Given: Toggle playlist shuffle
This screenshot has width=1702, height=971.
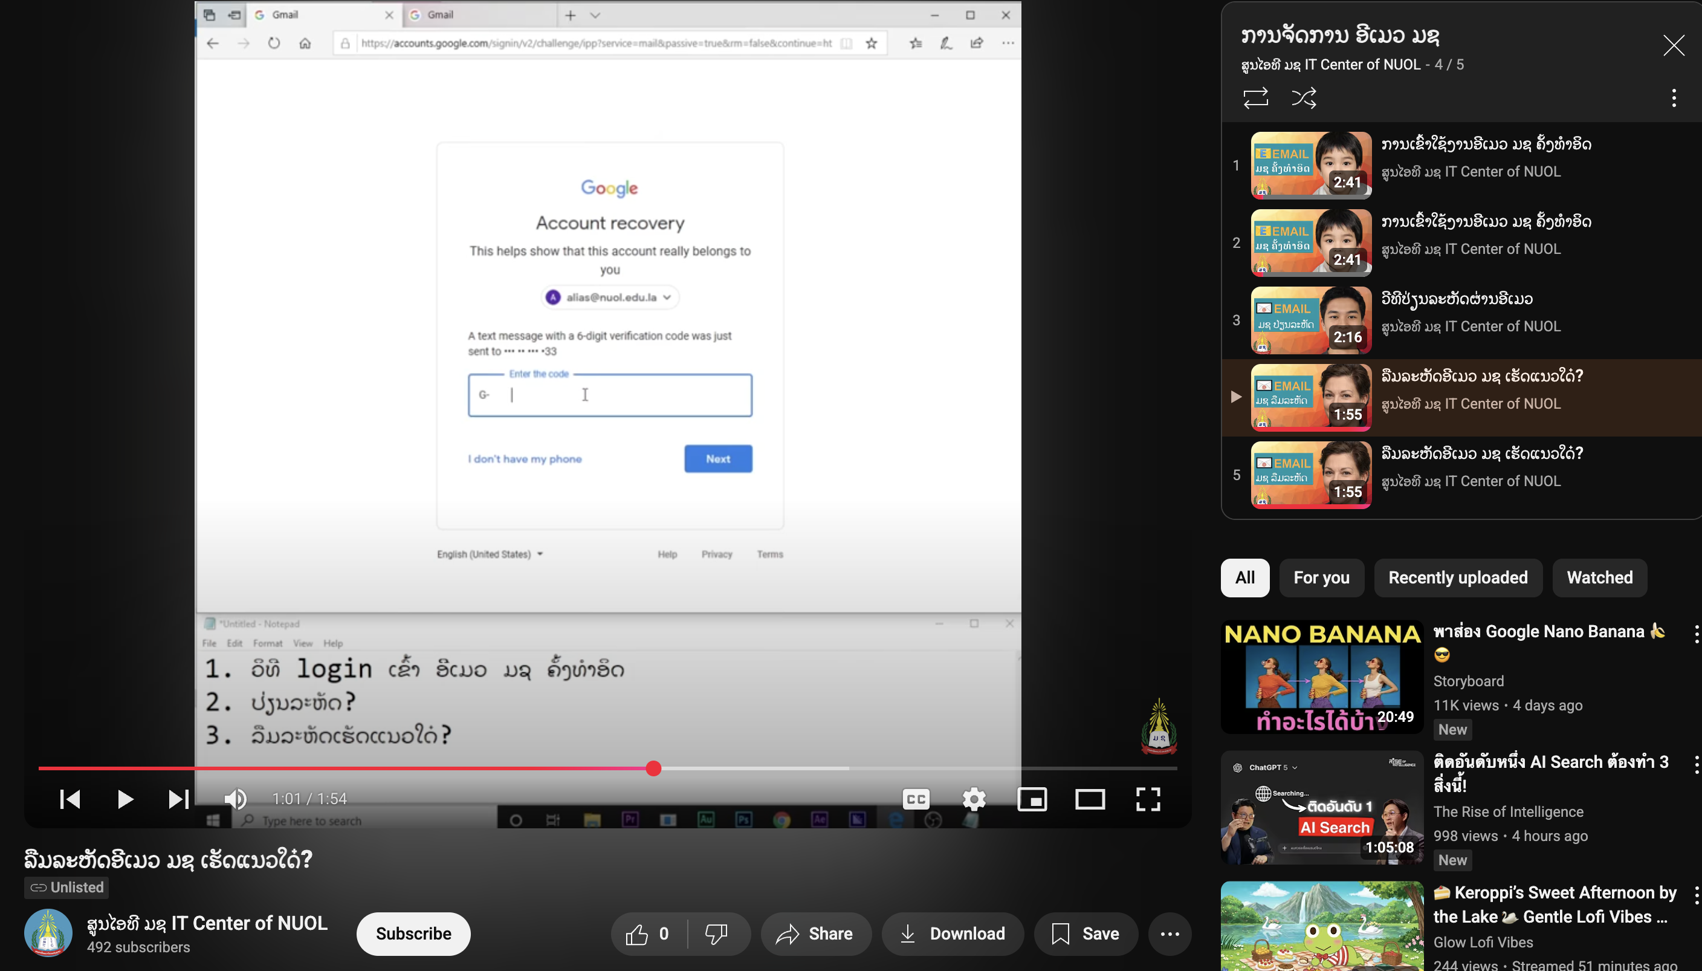Looking at the screenshot, I should click(x=1304, y=98).
